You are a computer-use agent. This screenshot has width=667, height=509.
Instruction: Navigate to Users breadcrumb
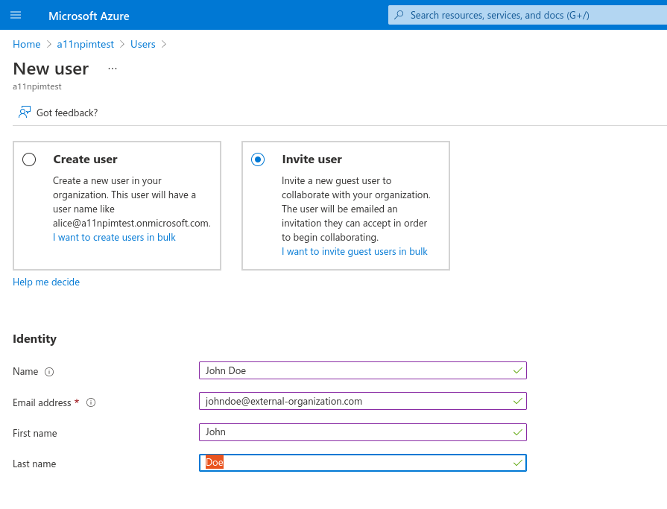point(143,44)
